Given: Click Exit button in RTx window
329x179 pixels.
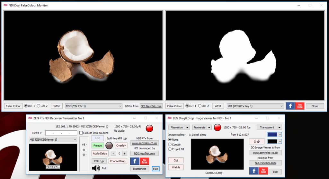Looking at the screenshot, I should [x=156, y=169].
